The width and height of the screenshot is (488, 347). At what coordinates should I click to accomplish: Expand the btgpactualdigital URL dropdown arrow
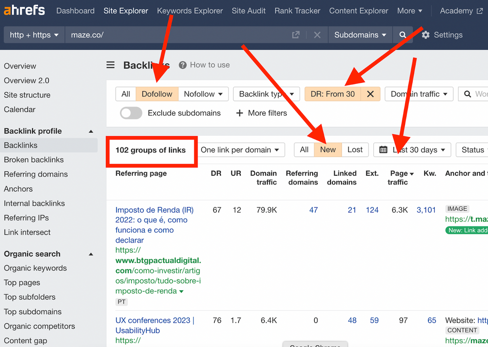(182, 291)
